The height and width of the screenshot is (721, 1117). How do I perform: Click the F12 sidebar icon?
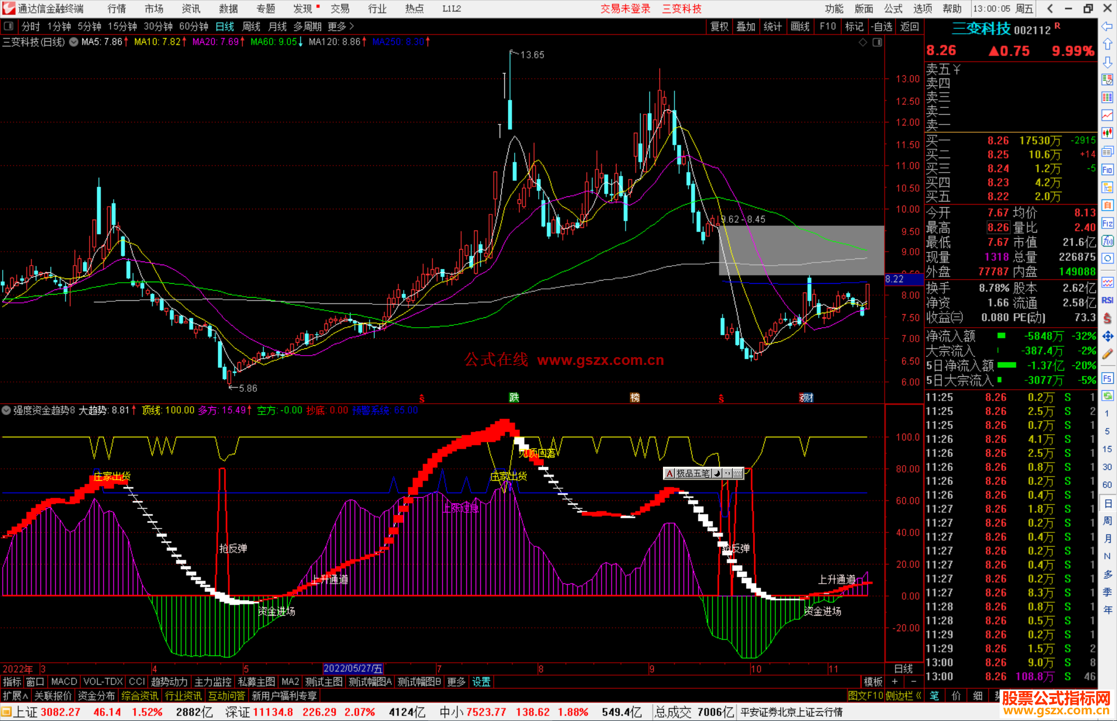pyautogui.click(x=1107, y=223)
